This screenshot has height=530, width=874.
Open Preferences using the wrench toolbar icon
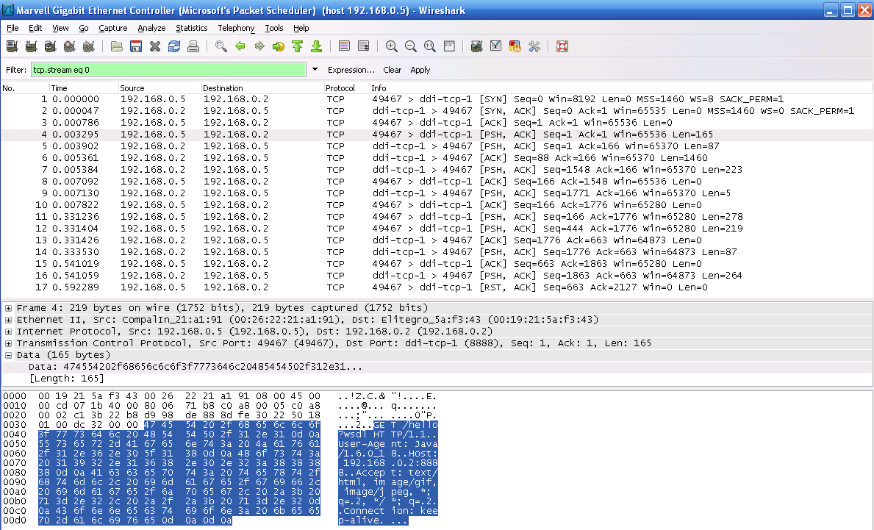pos(534,46)
